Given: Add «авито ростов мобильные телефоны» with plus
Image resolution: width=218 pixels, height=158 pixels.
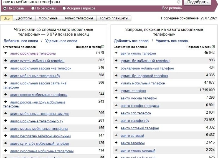Looking at the screenshot, I should pyautogui.click(x=6, y=94).
